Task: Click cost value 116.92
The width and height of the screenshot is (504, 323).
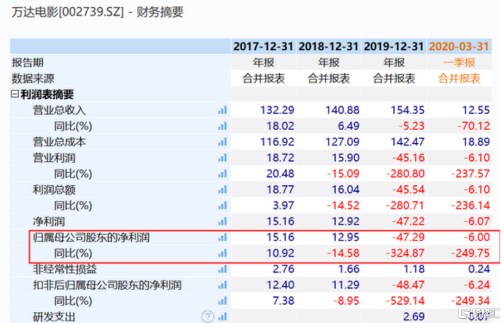Action: [277, 141]
